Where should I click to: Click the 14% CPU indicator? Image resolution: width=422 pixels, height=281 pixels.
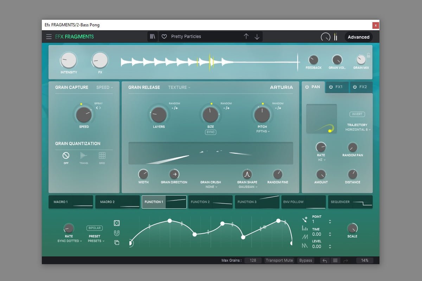365,261
